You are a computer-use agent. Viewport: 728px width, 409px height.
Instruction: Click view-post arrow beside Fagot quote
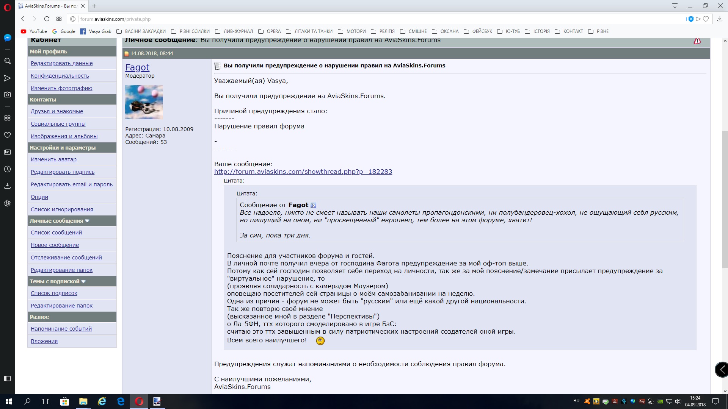tap(313, 205)
